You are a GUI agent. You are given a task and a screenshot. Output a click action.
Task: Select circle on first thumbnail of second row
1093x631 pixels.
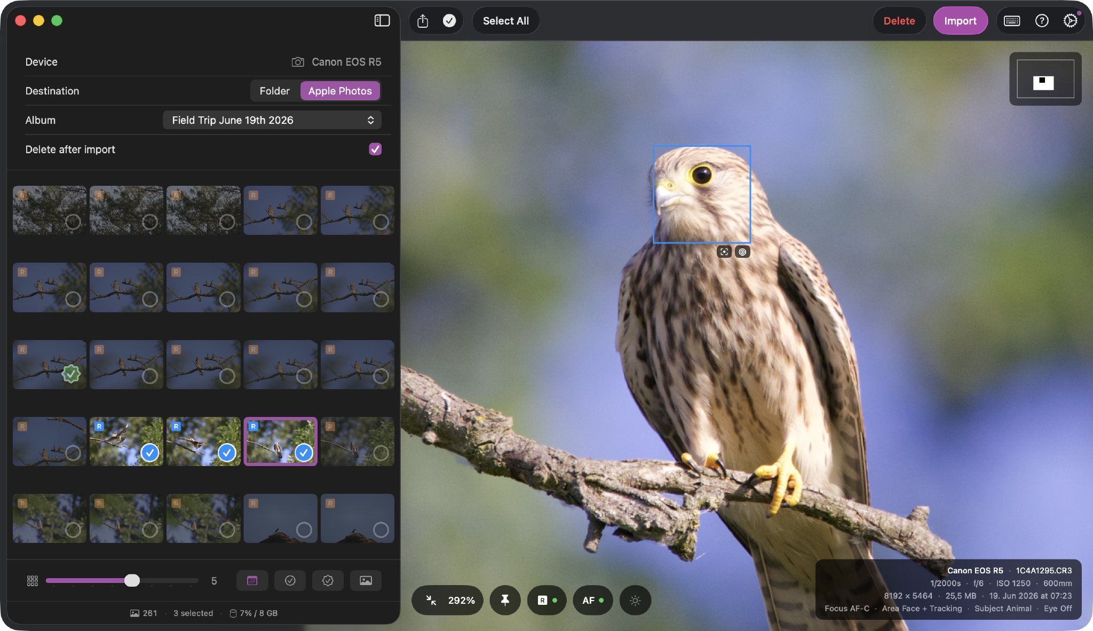click(x=73, y=299)
